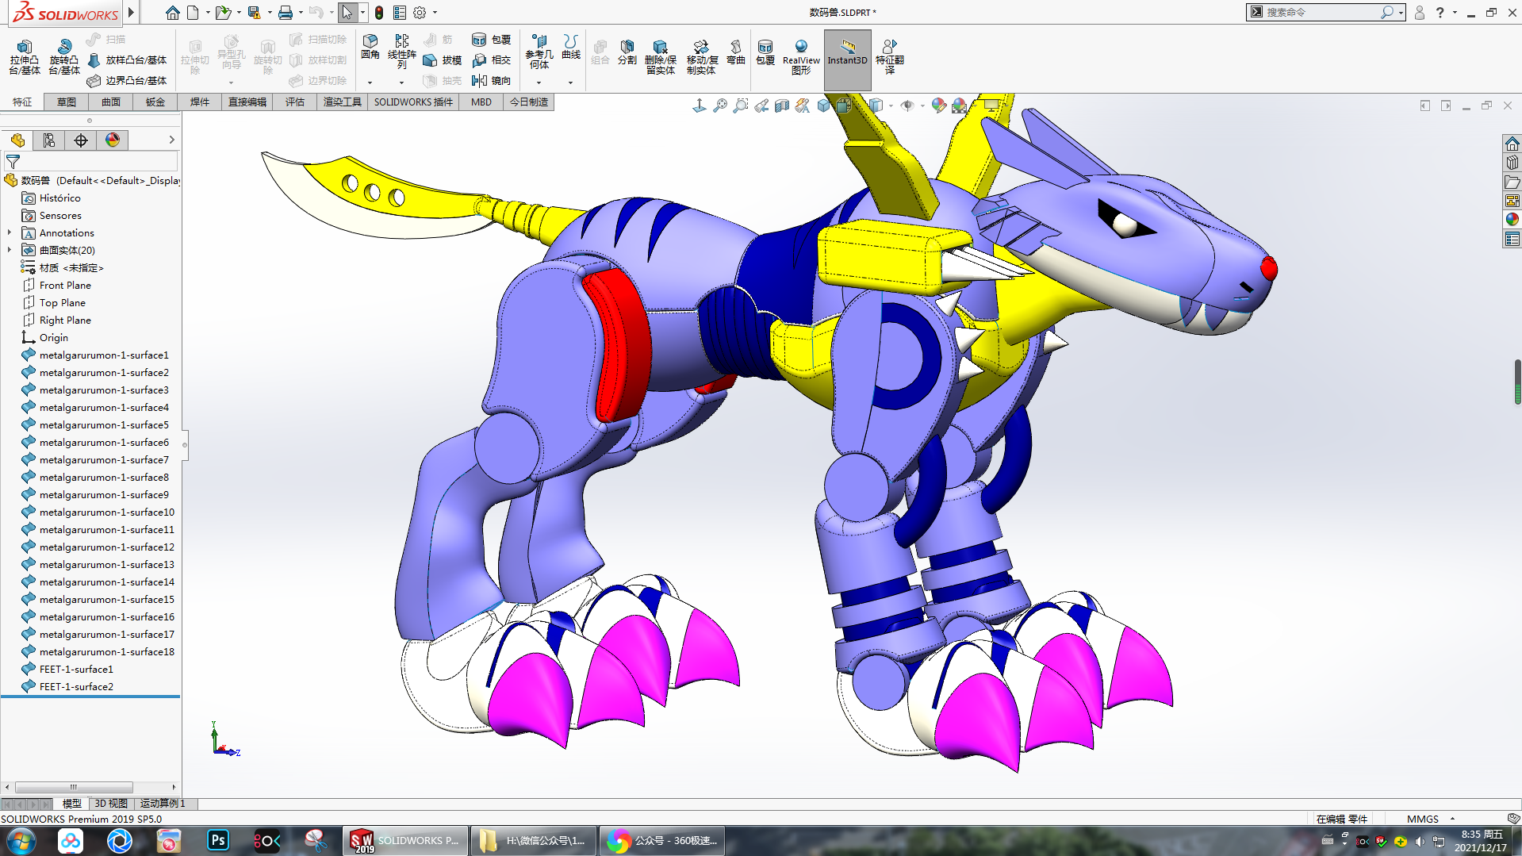Viewport: 1522px width, 856px height.
Task: Switch to the 直接编辑 tab
Action: [247, 102]
